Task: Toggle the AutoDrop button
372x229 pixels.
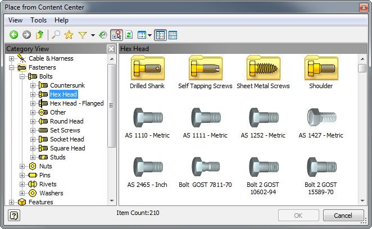Action: click(x=116, y=35)
